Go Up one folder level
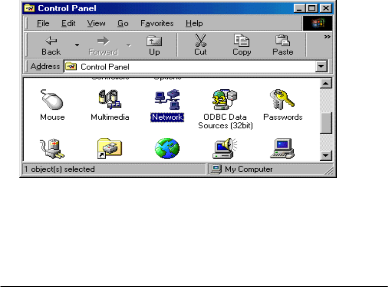 pyautogui.click(x=154, y=45)
